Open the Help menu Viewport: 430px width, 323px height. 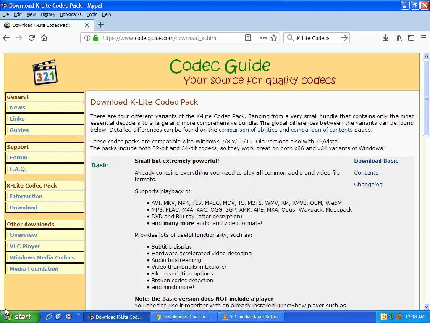(106, 14)
